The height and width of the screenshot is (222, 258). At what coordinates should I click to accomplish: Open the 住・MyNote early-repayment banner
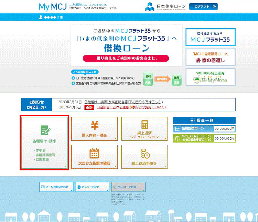pos(211,77)
